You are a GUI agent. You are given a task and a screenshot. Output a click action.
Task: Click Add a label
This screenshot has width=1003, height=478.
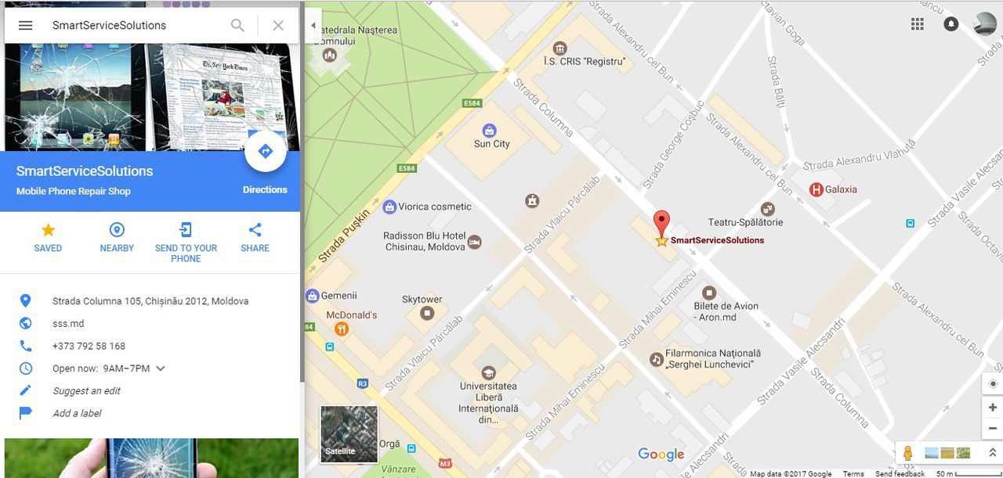coord(77,413)
